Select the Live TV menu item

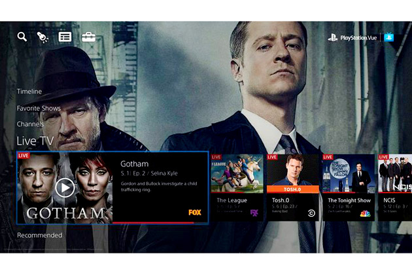(x=35, y=141)
